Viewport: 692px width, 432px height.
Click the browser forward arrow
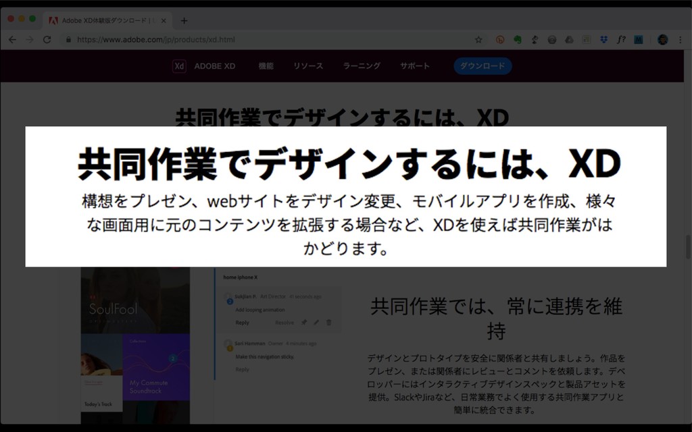point(30,40)
